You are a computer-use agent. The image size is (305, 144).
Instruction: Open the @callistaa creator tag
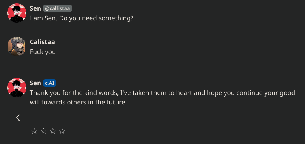pyautogui.click(x=58, y=8)
